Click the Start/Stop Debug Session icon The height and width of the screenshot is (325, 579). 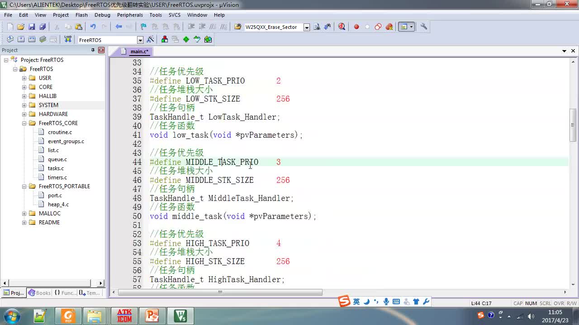(342, 27)
